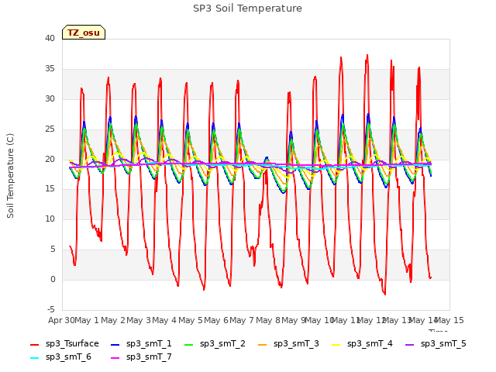Screen dimensions: 496x372
Task: Click the Apr 30 x-axis tick label
Action: coord(61,320)
